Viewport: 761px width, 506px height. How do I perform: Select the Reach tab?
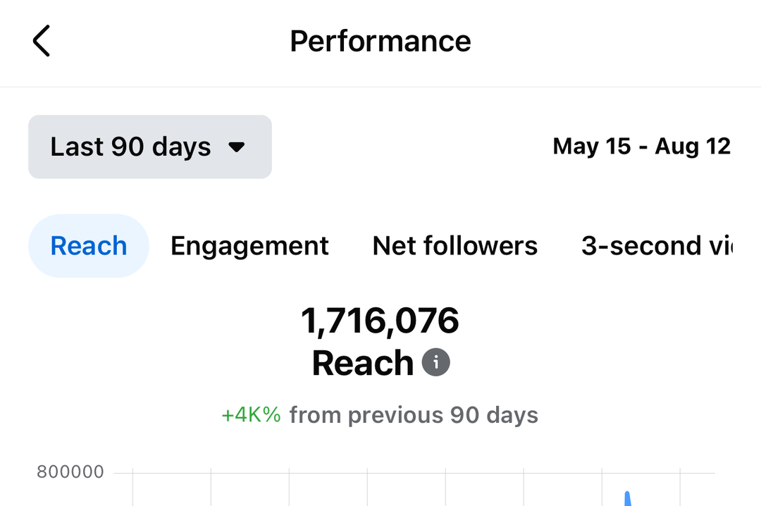(89, 246)
